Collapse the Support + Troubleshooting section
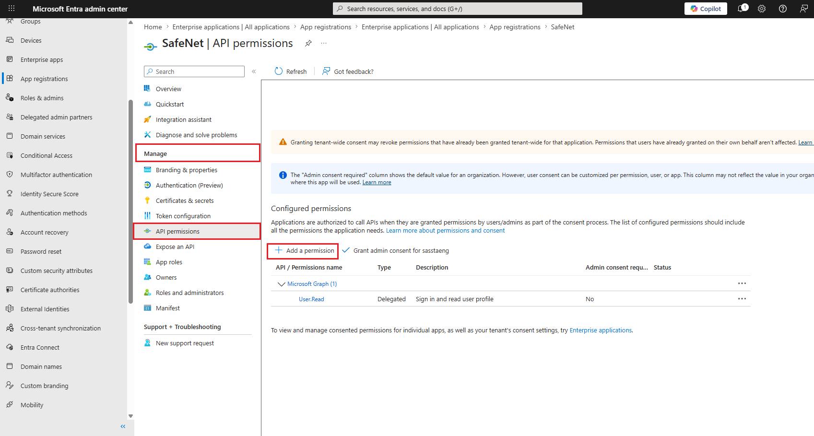 (182, 327)
